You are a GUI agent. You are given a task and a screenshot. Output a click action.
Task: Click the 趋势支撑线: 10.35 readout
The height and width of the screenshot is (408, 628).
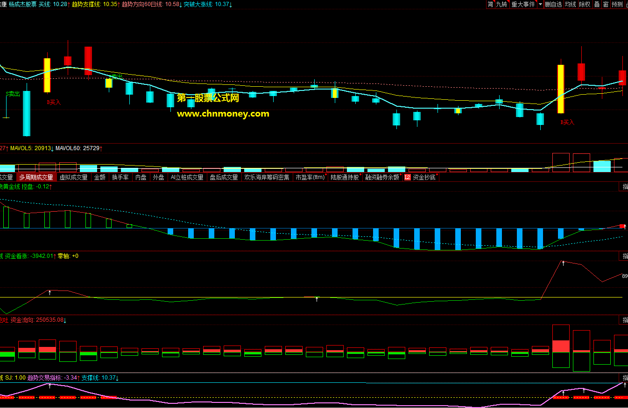[96, 4]
